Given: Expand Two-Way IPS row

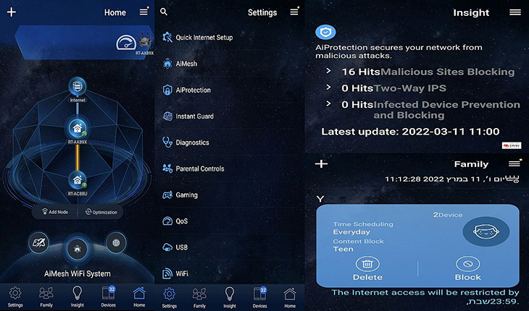Looking at the screenshot, I should [x=386, y=88].
